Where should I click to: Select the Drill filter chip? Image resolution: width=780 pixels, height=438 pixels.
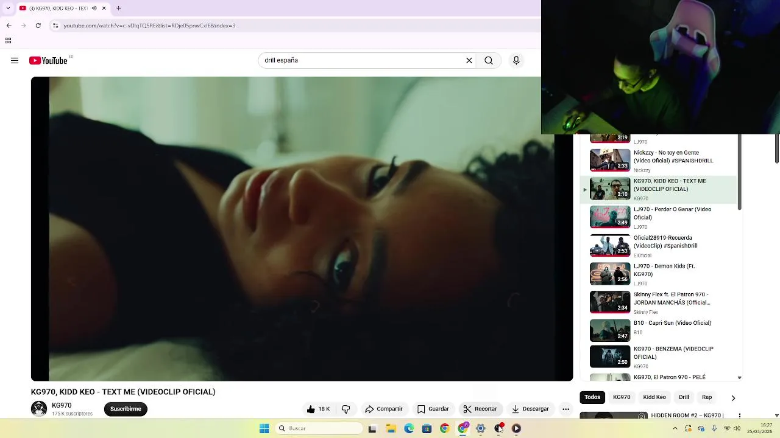point(684,397)
